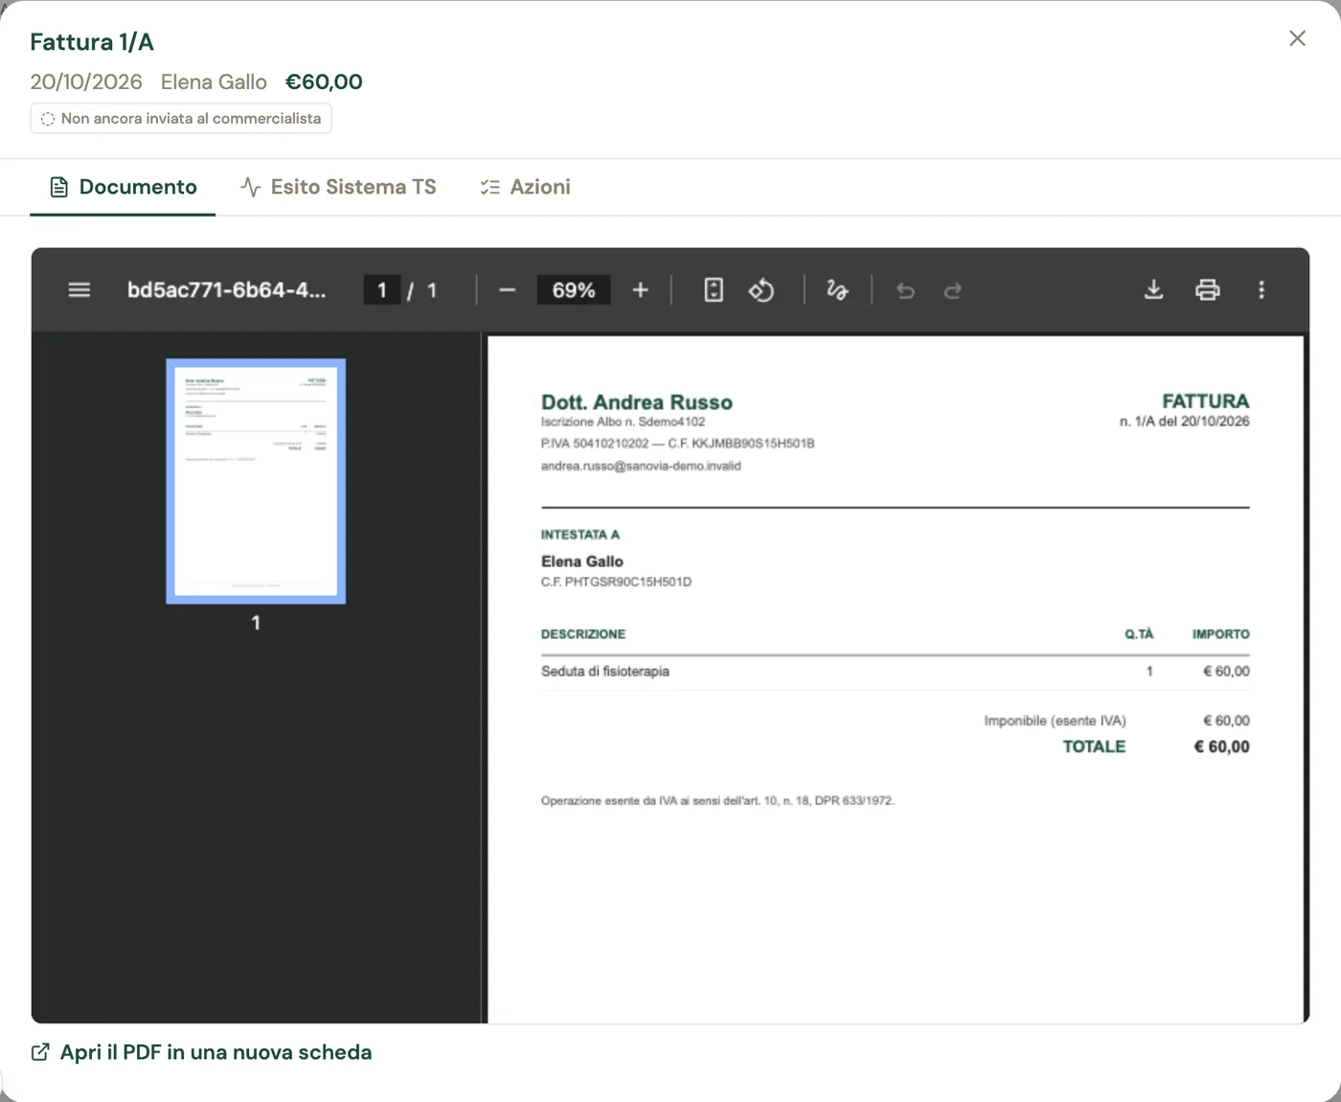Select the Documento tab
Screen dimensions: 1341x1102
pos(123,187)
